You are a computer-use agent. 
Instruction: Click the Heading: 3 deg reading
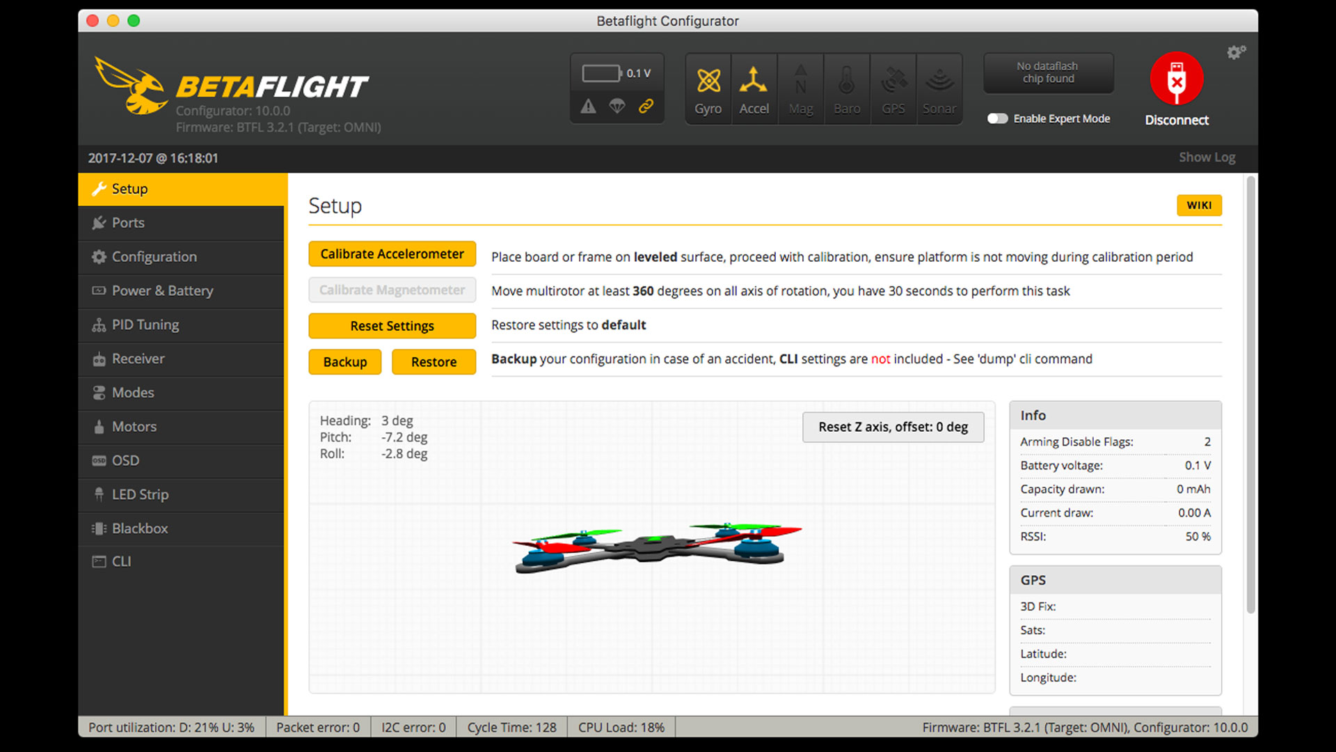(367, 421)
